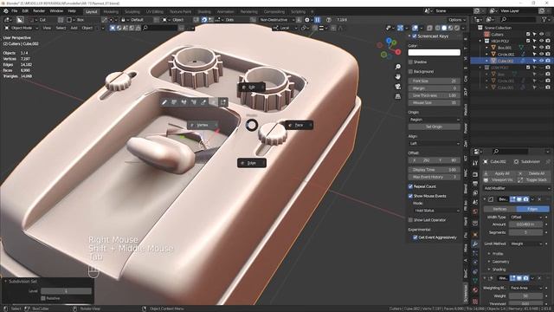The height and width of the screenshot is (312, 554).
Task: Toggle the Screencast Keys checkbox
Action: pyautogui.click(x=415, y=36)
